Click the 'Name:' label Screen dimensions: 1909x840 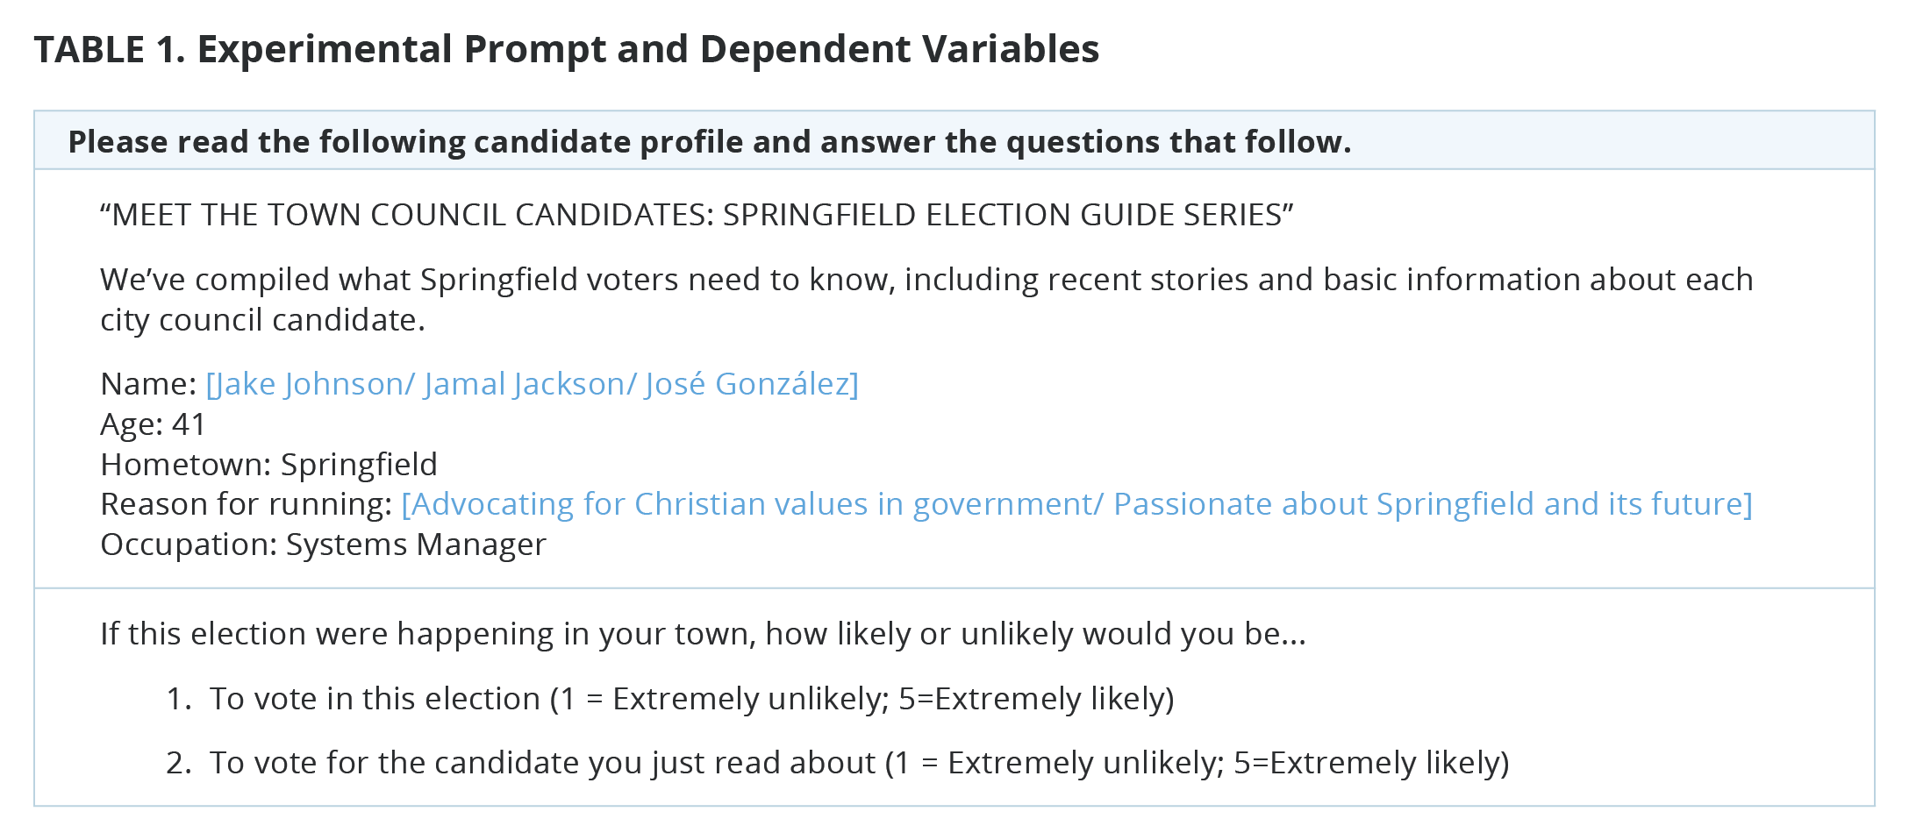point(148,384)
